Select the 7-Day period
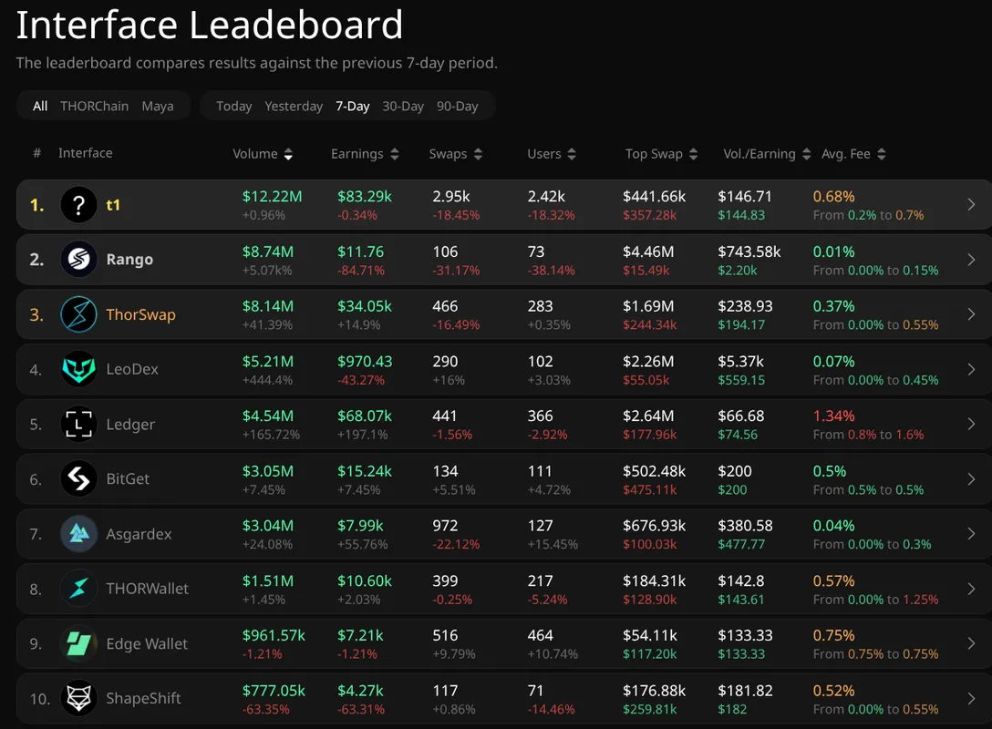 click(x=352, y=107)
